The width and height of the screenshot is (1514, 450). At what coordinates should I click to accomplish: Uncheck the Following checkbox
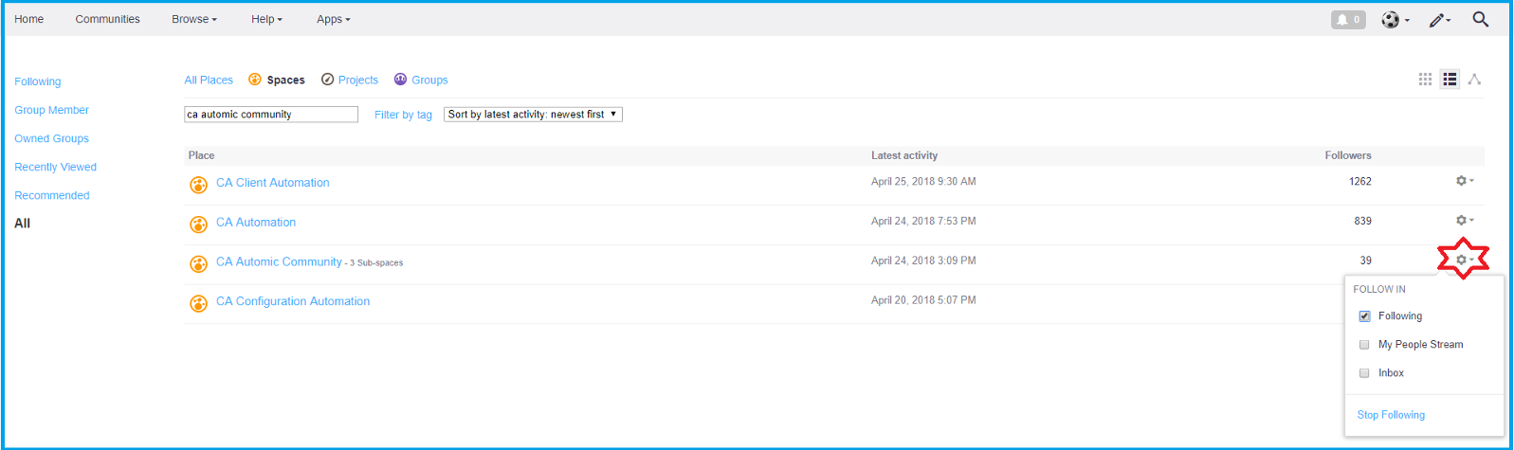(x=1364, y=316)
